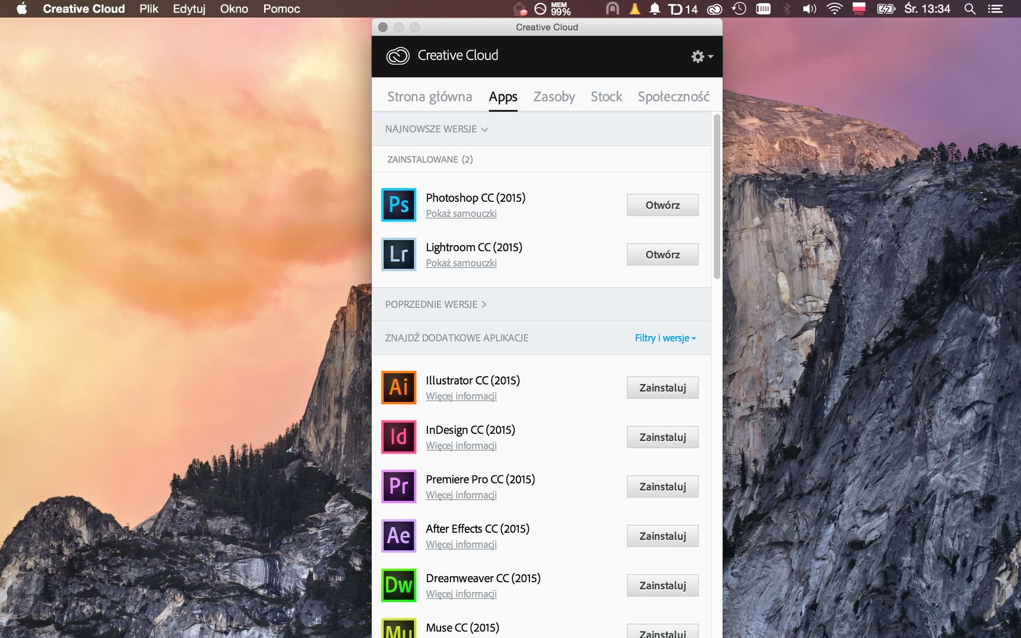Click the Photoshop CC (2015) title

pyautogui.click(x=475, y=198)
